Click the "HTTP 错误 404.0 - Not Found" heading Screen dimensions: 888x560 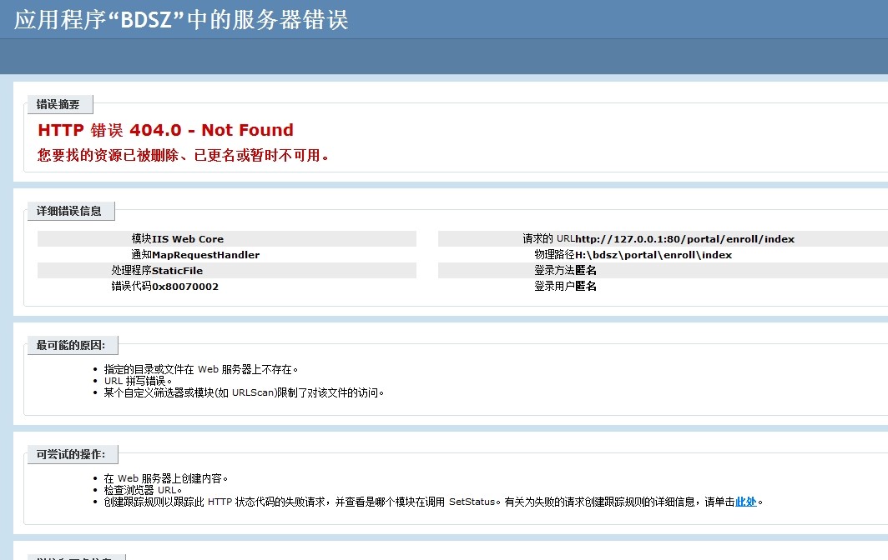point(165,130)
